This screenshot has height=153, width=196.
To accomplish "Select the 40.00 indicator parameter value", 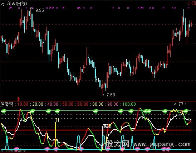I will (x=53, y=104).
